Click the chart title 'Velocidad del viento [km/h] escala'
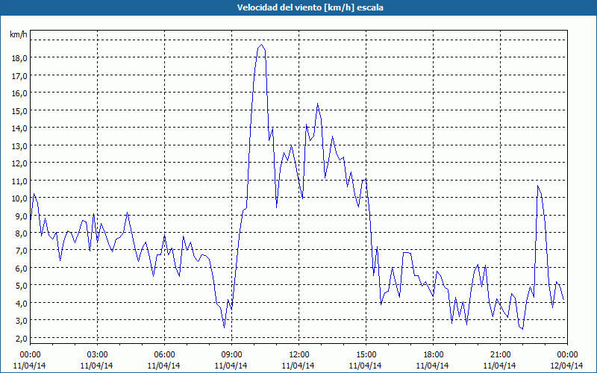 pos(310,7)
